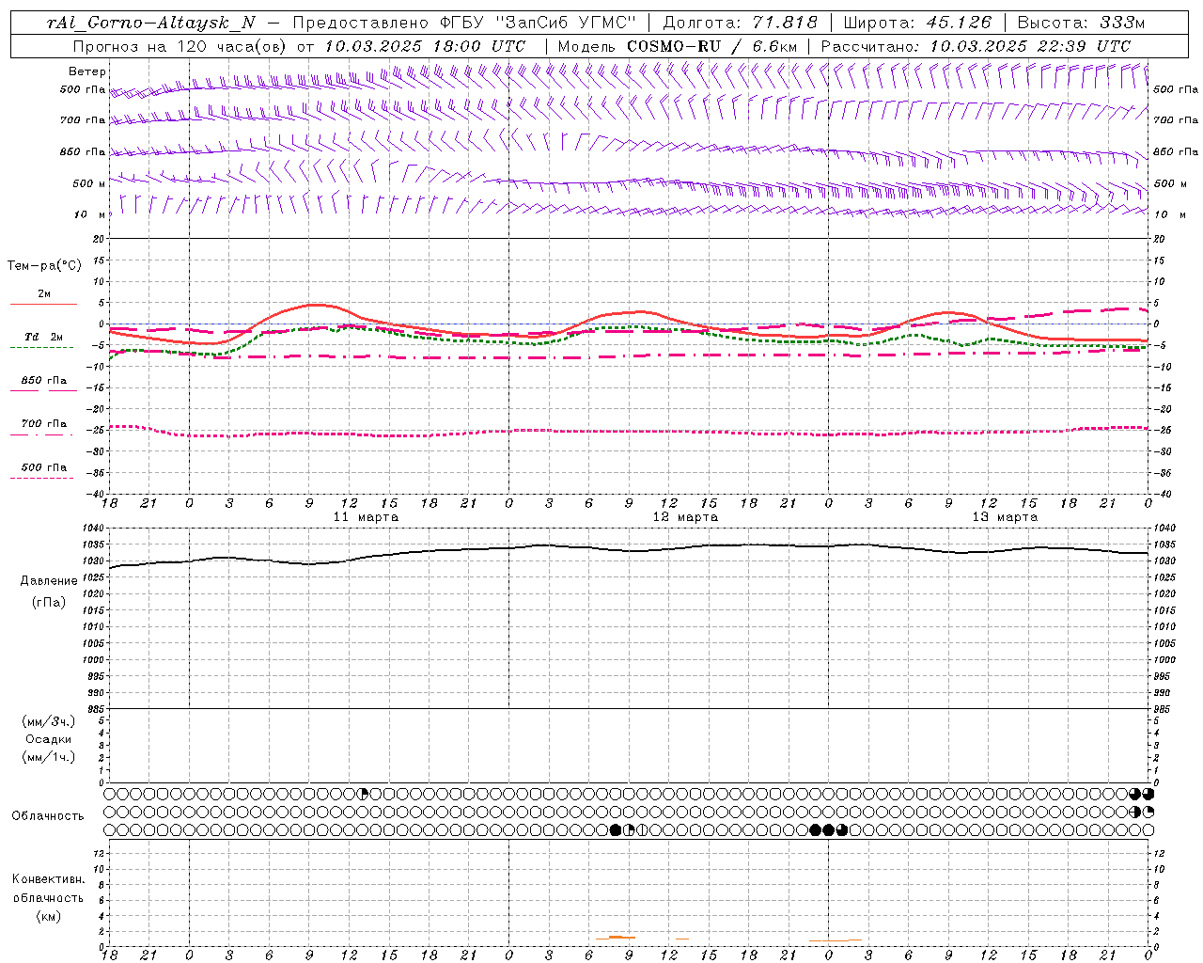The width and height of the screenshot is (1203, 963).
Task: Click the provider text ФГБУ "ЗапСиб УГМС"
Action: (538, 23)
